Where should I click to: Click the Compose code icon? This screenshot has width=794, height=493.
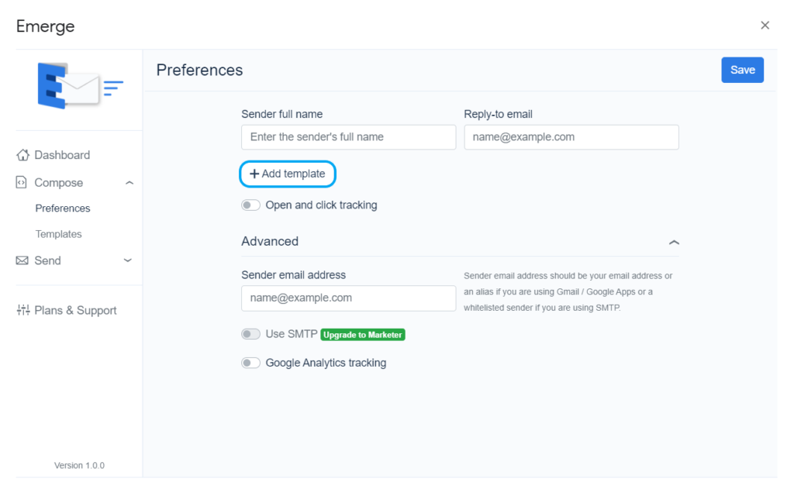click(22, 183)
